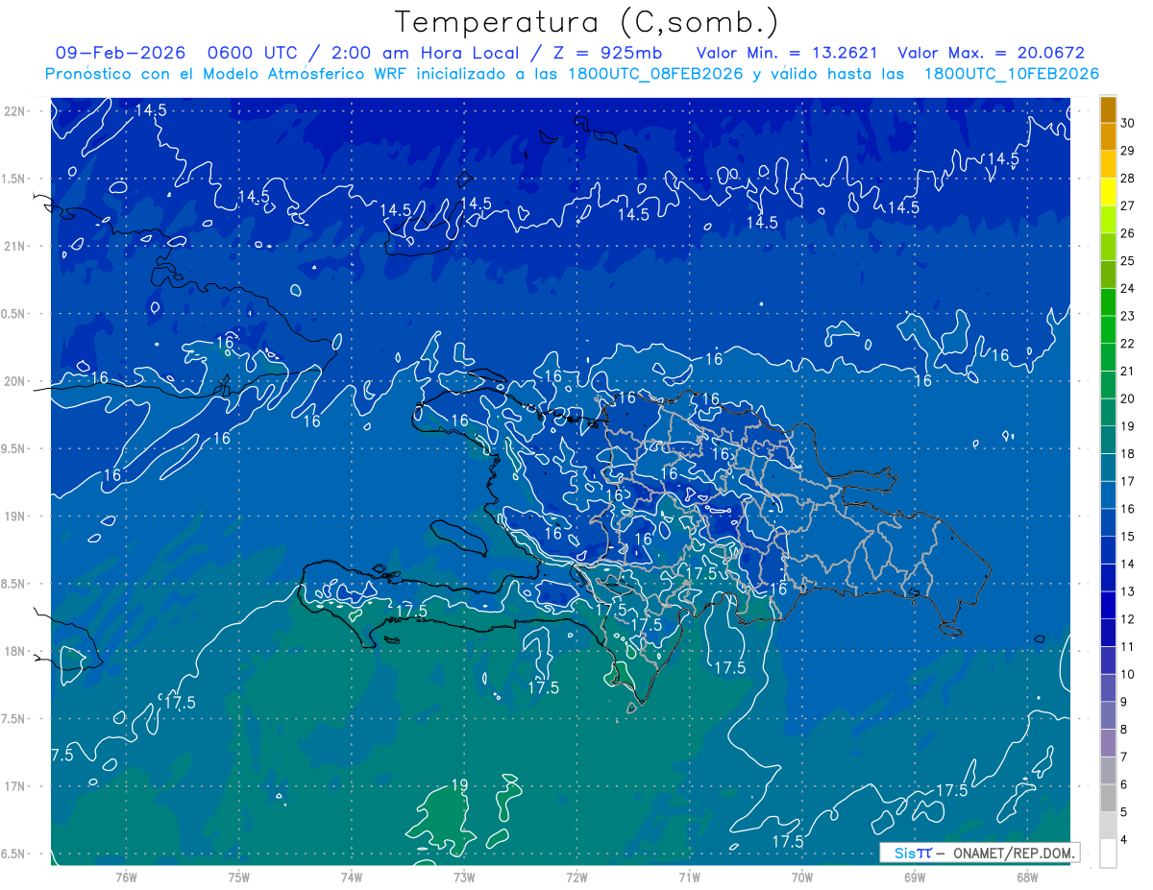The height and width of the screenshot is (890, 1153).
Task: Click the '22N' latitude axis label
Action: coord(14,111)
